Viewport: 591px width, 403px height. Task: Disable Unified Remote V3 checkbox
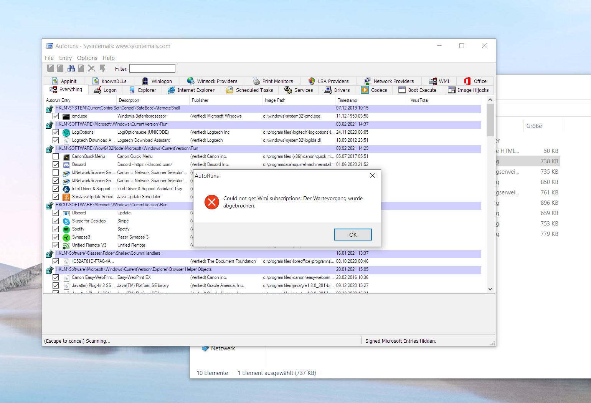coord(56,245)
